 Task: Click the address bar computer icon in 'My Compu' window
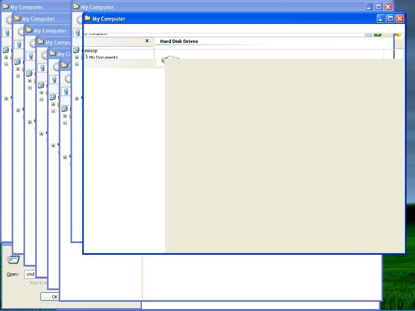(42, 68)
